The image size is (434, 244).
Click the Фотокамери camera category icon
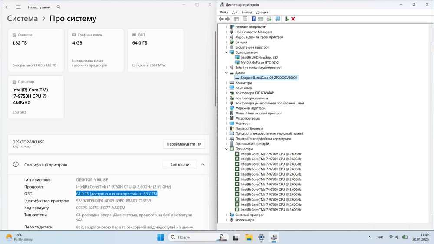pos(232,220)
